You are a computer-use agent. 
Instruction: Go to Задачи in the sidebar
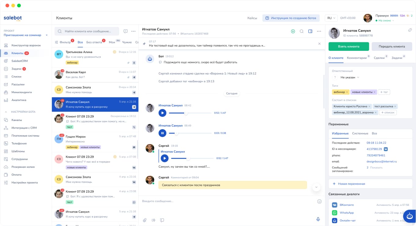point(17,69)
